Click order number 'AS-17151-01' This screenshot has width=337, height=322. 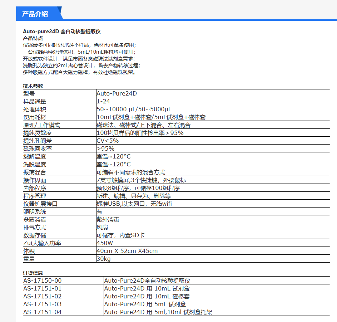tap(42, 288)
